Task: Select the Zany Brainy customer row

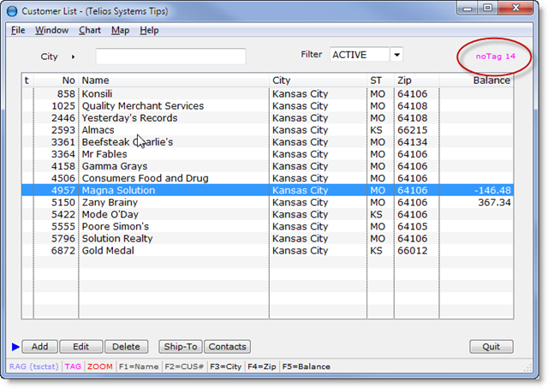Action: pyautogui.click(x=171, y=202)
